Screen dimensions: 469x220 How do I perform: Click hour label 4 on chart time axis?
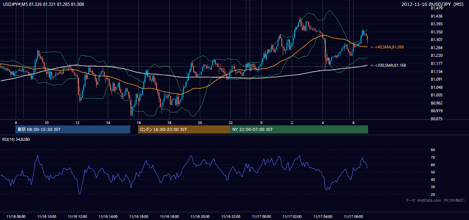coord(323,122)
